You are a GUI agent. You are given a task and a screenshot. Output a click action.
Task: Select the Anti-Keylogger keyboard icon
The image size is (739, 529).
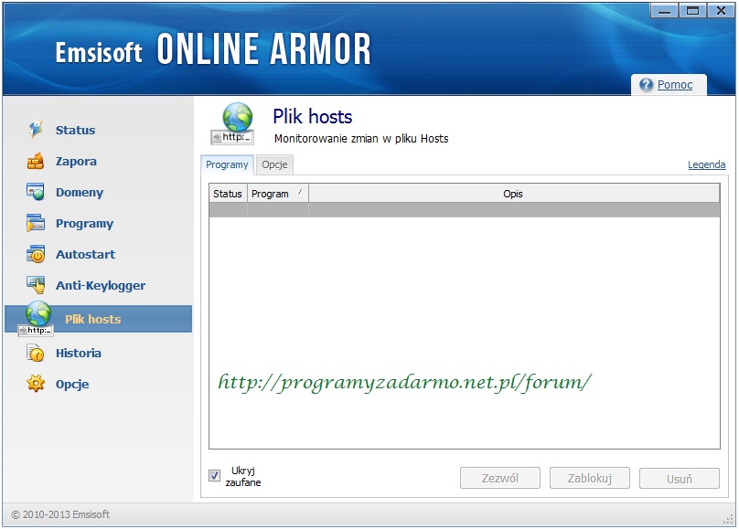[36, 285]
